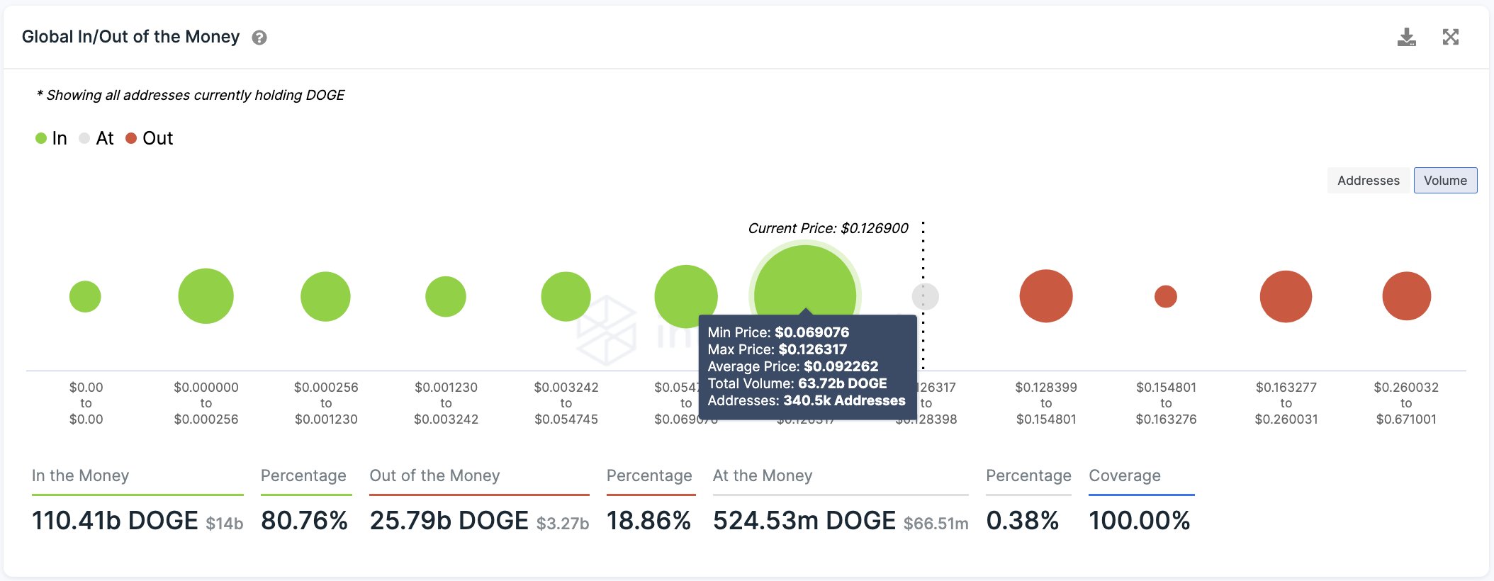The width and height of the screenshot is (1494, 581).
Task: Select the red $0.128399 to $0.154801 bubble
Action: (x=1046, y=296)
